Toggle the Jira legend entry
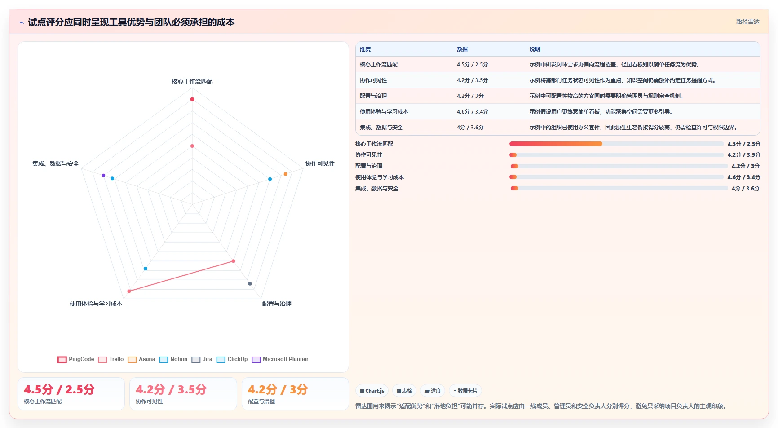The width and height of the screenshot is (778, 428). point(202,359)
